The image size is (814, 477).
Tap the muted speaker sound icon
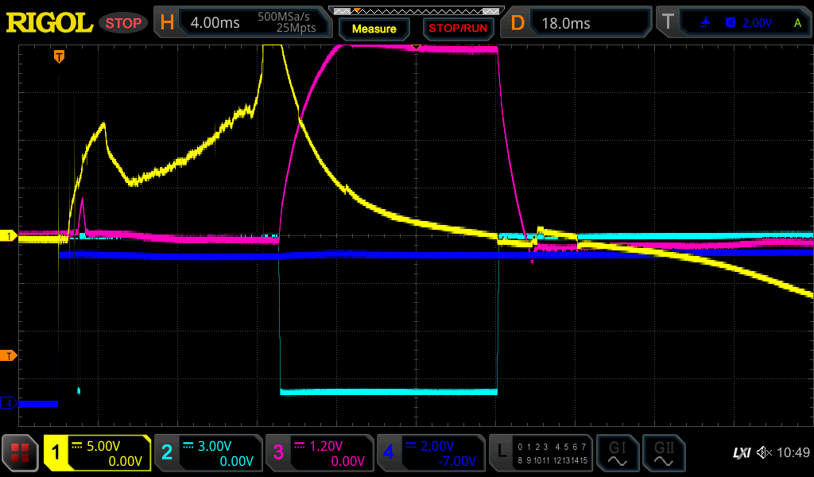point(764,453)
